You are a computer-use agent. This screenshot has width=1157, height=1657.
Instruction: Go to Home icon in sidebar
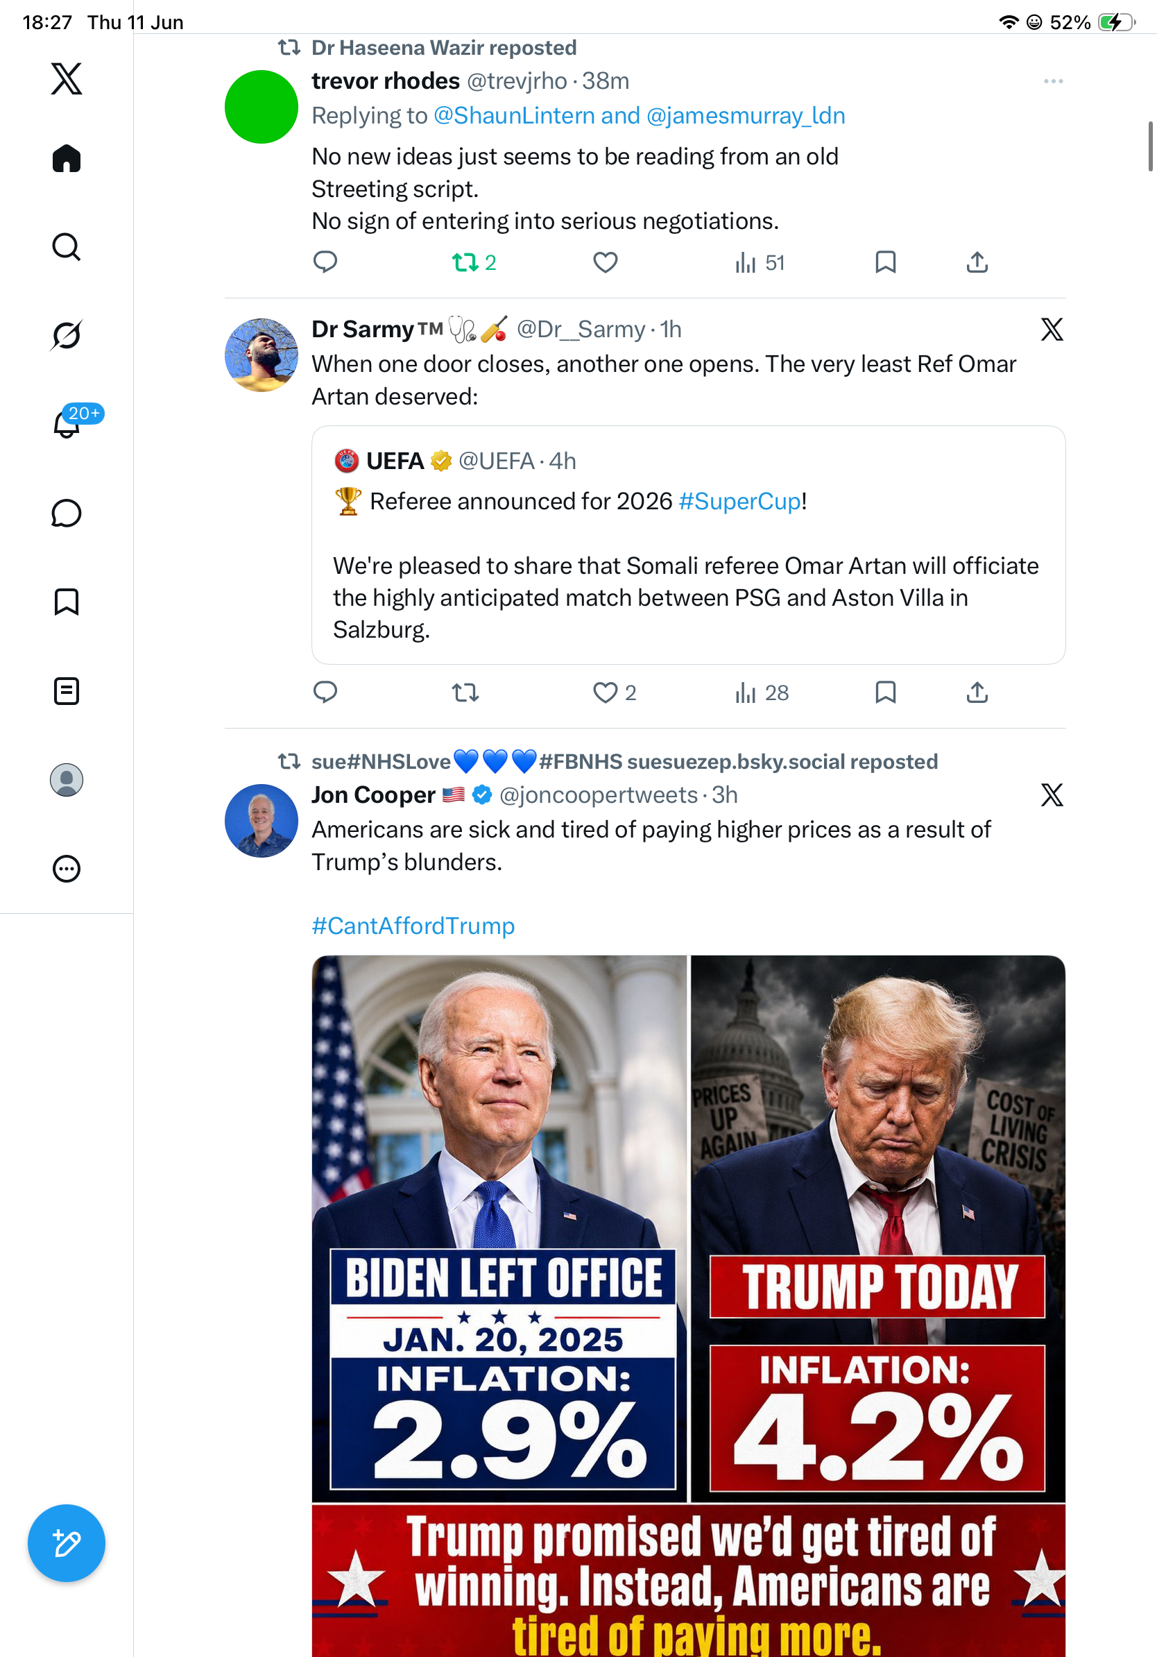(x=67, y=158)
